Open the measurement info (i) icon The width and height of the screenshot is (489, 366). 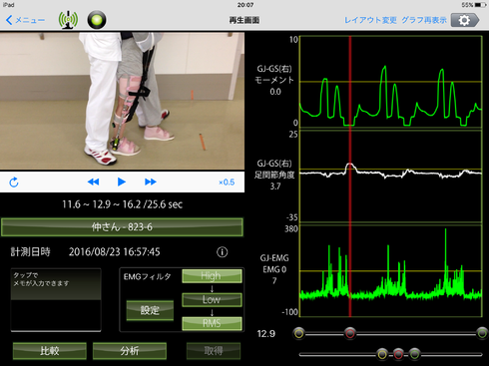223,252
